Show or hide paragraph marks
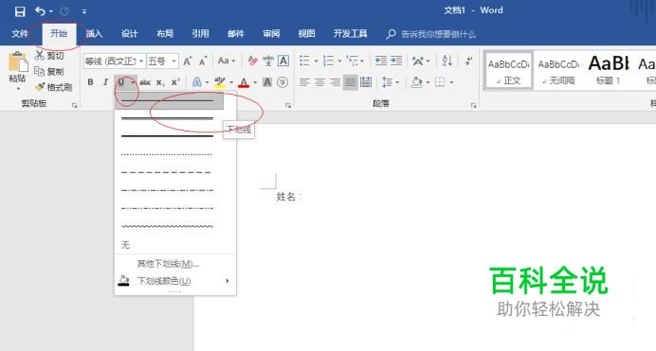656x351 pixels. point(469,61)
